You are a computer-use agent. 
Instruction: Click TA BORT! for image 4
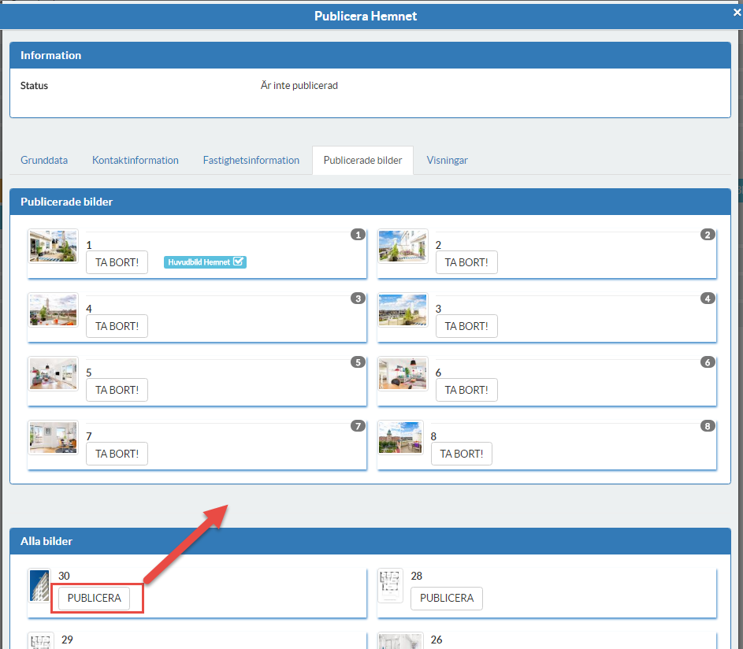tap(117, 326)
